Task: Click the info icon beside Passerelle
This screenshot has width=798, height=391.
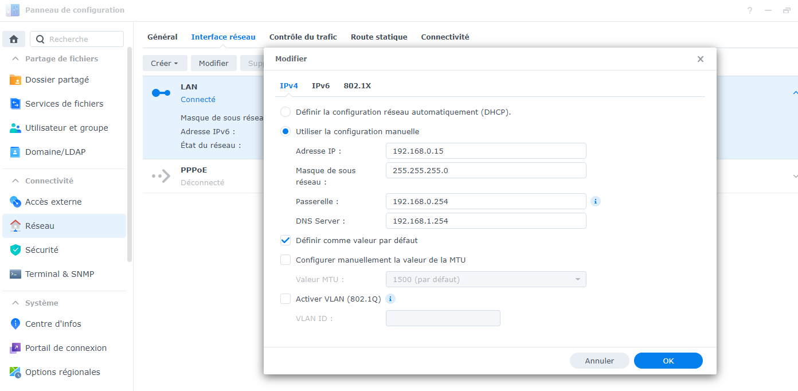Action: pos(596,201)
